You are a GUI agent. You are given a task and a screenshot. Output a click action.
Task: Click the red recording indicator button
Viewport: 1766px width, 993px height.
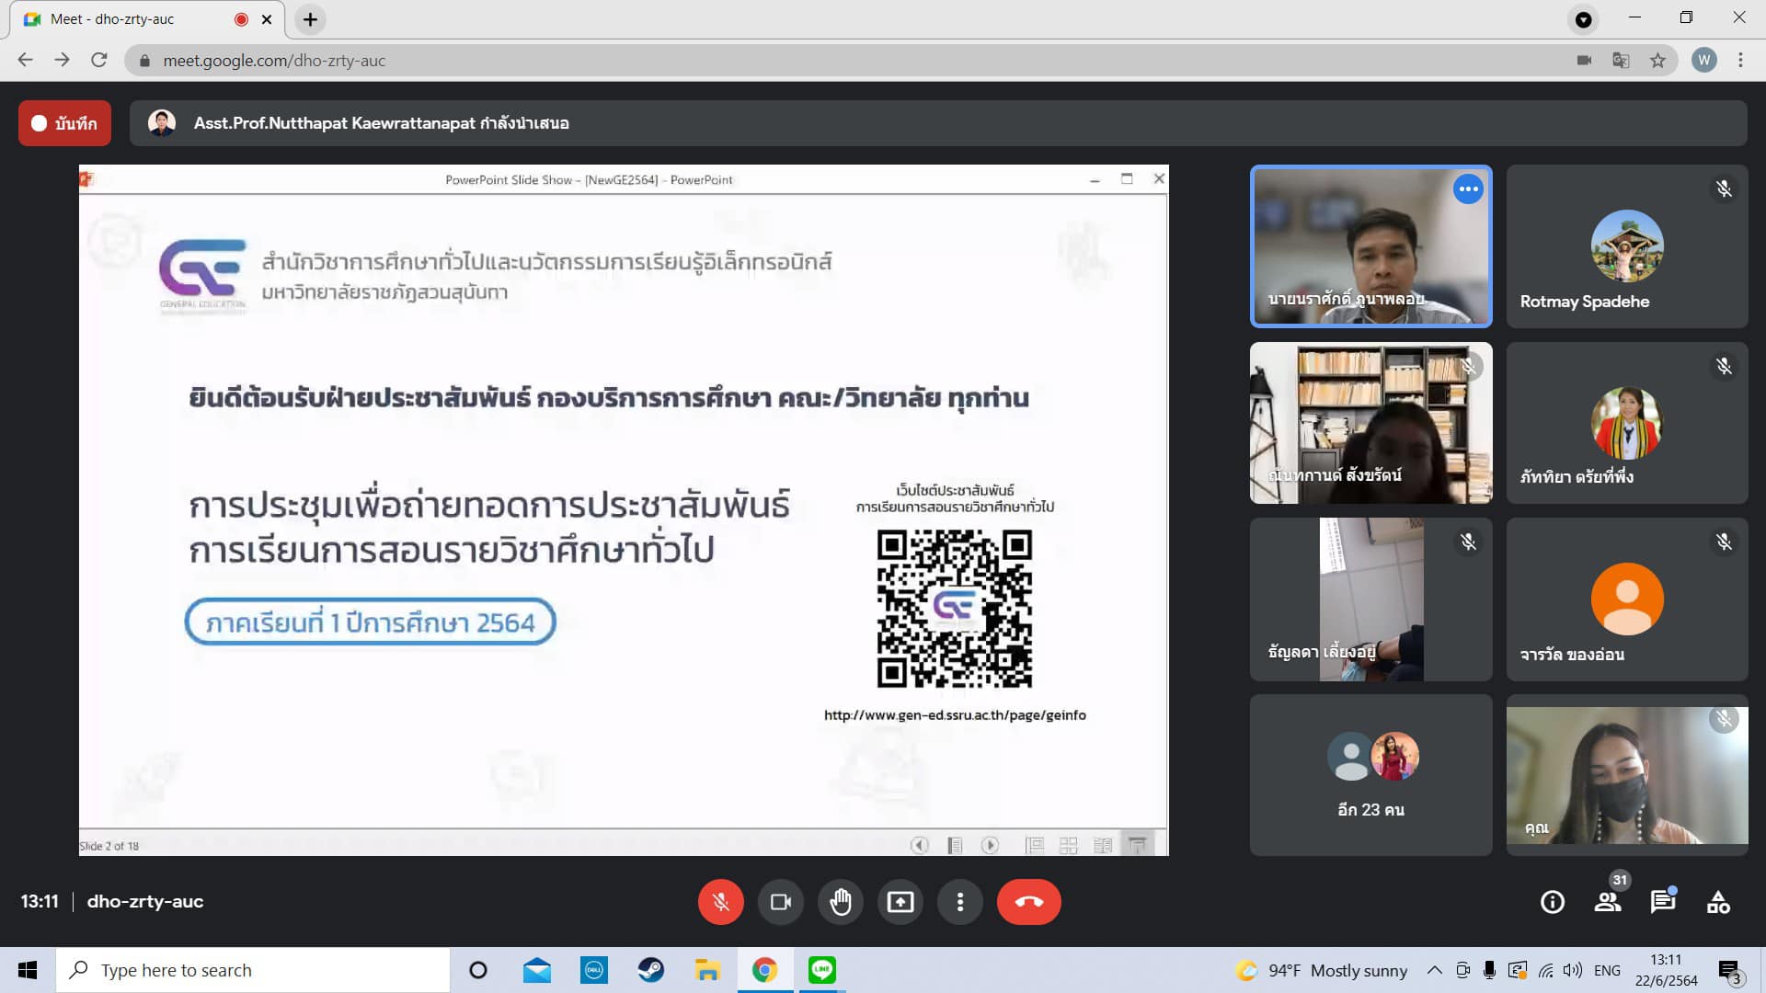(64, 123)
